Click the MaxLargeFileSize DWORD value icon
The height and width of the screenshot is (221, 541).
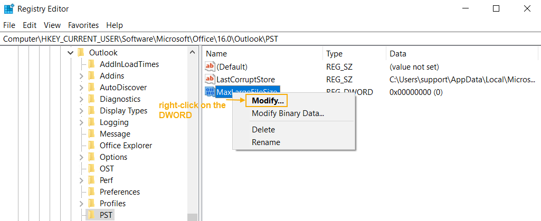[210, 92]
